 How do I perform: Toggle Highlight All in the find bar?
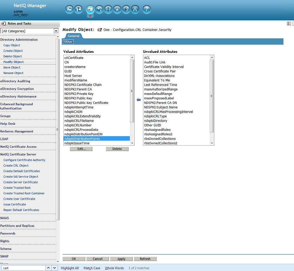point(70,268)
